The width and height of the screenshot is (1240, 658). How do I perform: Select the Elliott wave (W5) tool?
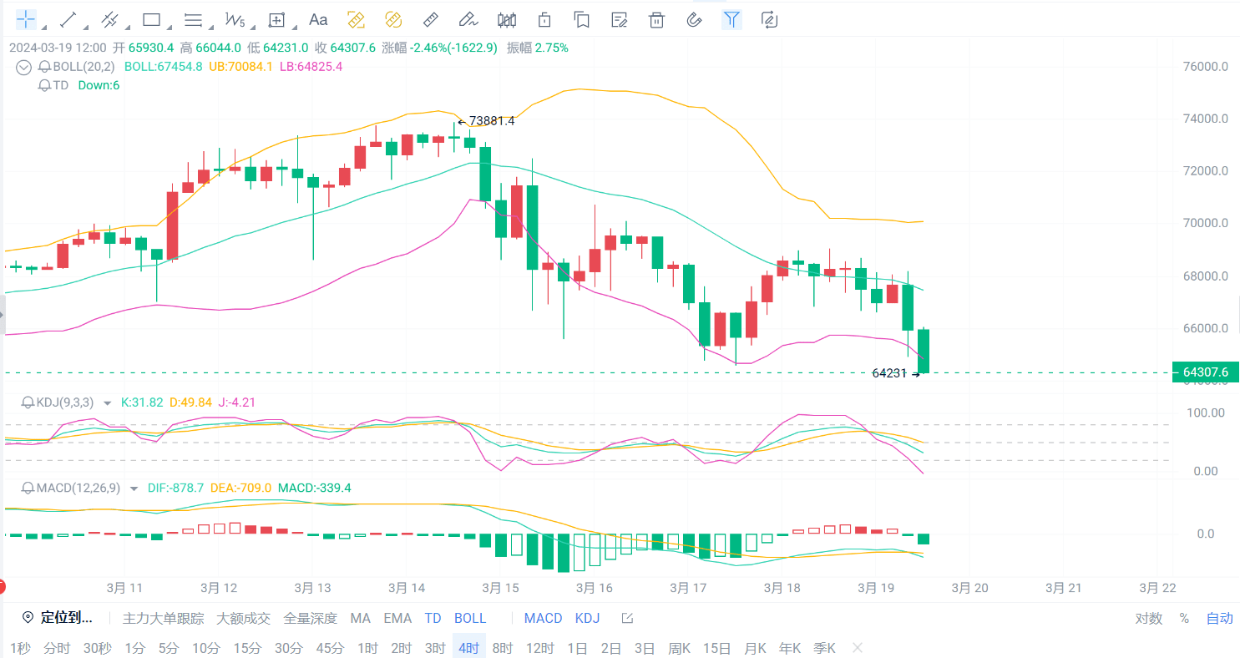point(235,19)
